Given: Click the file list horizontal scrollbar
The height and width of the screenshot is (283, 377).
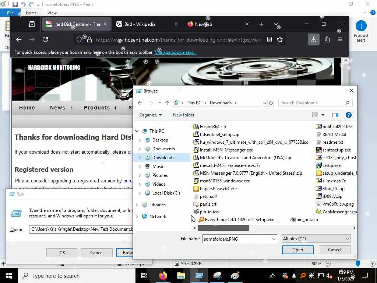Looking at the screenshot, I should tap(223, 228).
